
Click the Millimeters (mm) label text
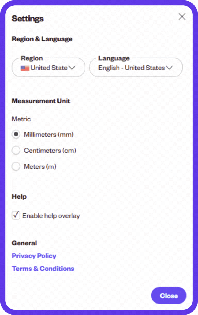point(49,134)
